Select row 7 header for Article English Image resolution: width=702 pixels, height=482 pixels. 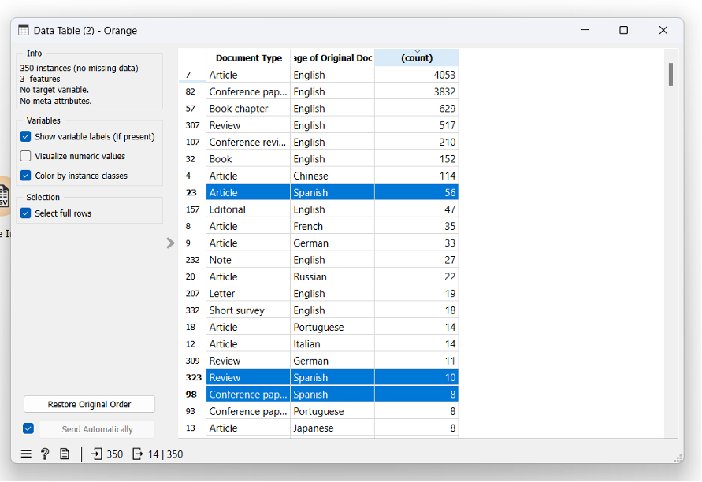(191, 75)
